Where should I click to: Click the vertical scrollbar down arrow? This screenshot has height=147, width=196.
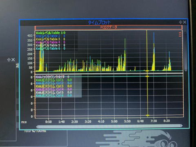coord(185,71)
